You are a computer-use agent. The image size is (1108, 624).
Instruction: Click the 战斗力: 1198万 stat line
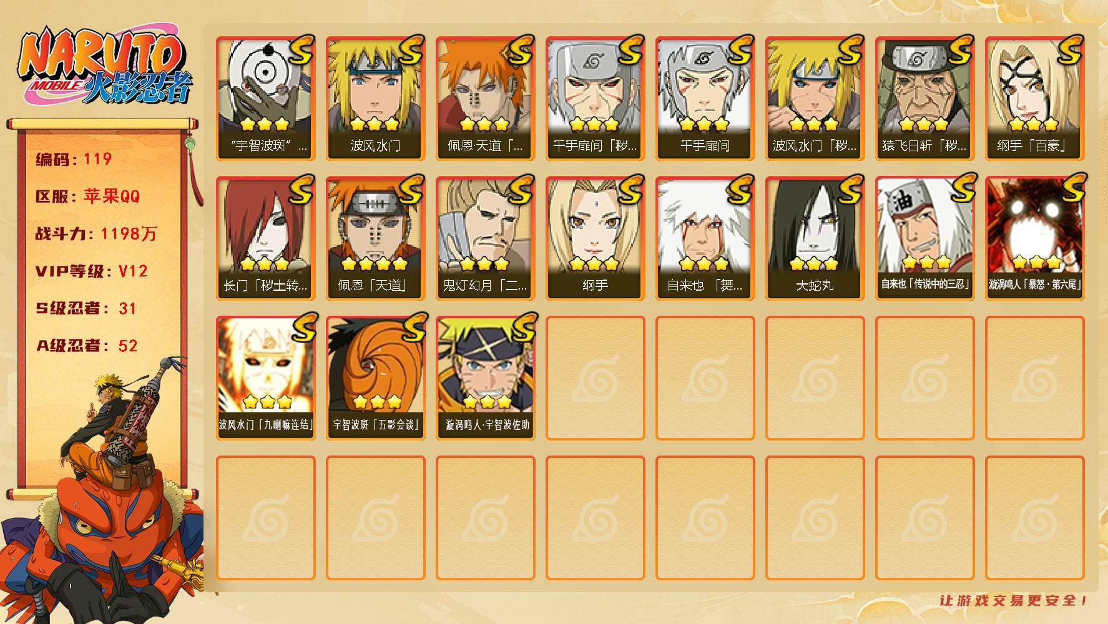[x=96, y=233]
